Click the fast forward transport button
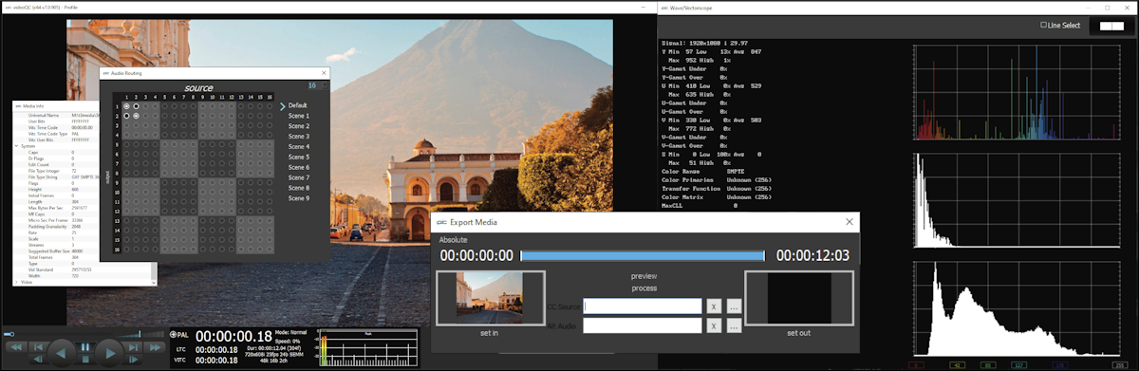This screenshot has height=371, width=1139. coord(155,347)
